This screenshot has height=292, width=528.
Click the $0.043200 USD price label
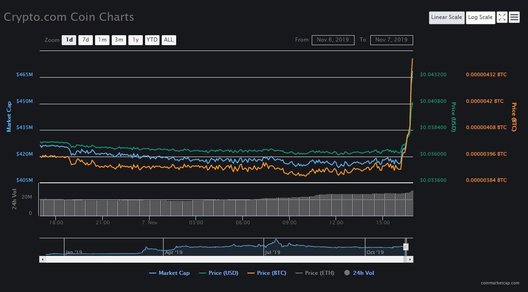coord(433,74)
